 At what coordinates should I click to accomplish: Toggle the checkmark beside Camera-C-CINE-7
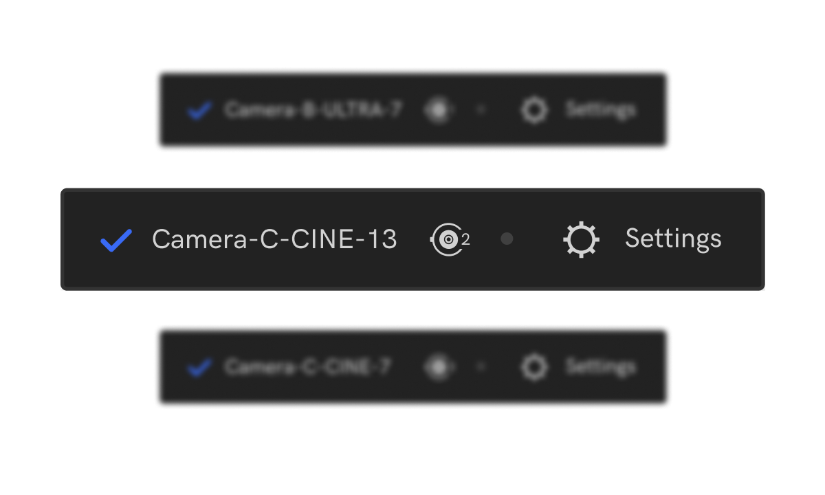tap(199, 368)
